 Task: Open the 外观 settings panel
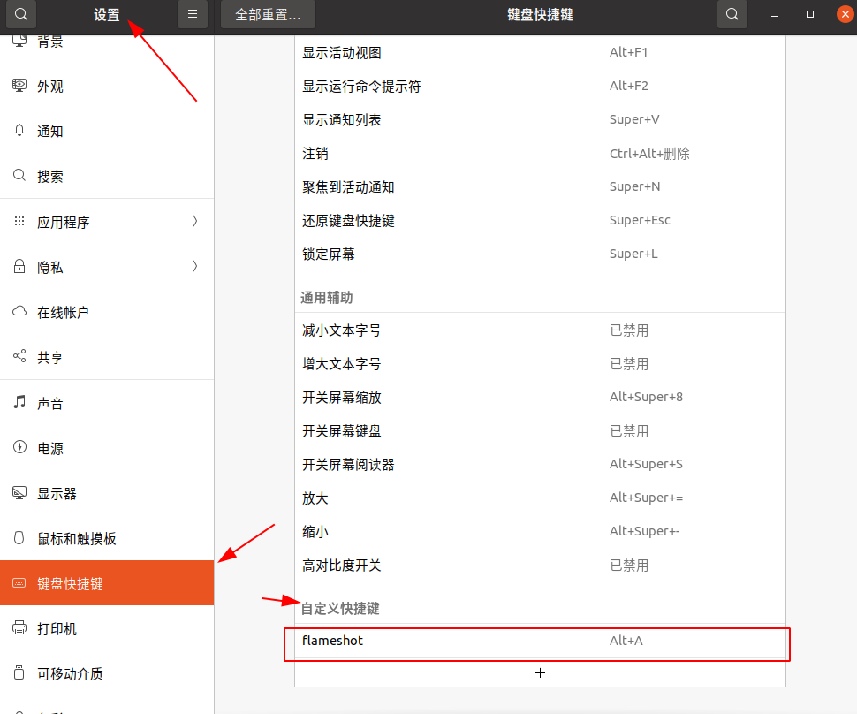(x=107, y=86)
